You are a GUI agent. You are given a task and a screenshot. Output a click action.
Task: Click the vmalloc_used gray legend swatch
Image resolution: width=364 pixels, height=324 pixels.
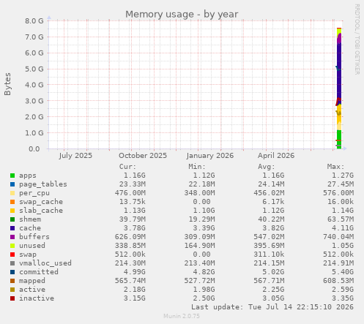tap(12, 263)
